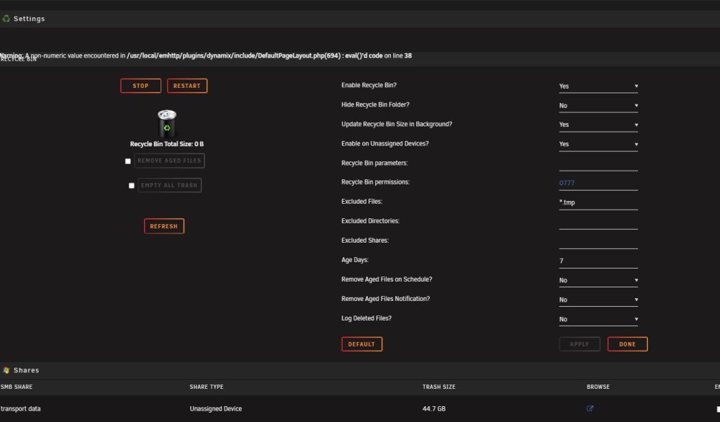This screenshot has width=720, height=422.
Task: Focus the Recycle Bin permissions field
Action: coord(598,183)
